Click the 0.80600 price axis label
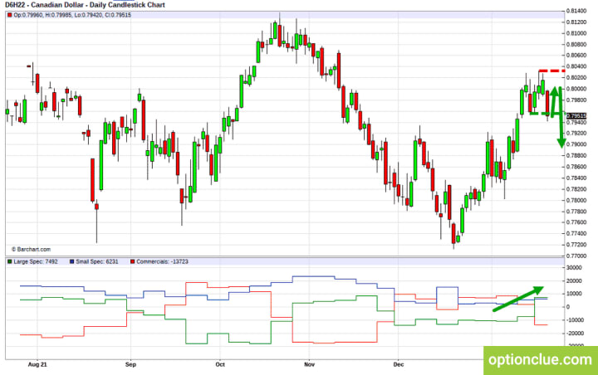Screen dimensions: 598x375 (x=576, y=56)
